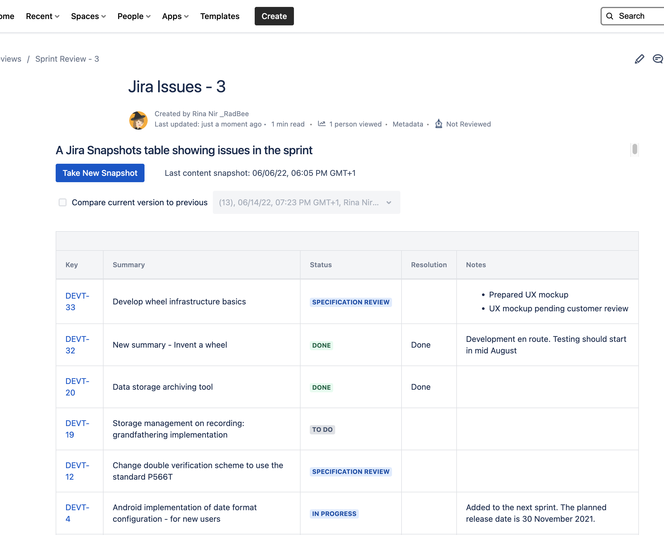Click 'Data storage archiving tool' summary
Image resolution: width=664 pixels, height=535 pixels.
point(162,387)
